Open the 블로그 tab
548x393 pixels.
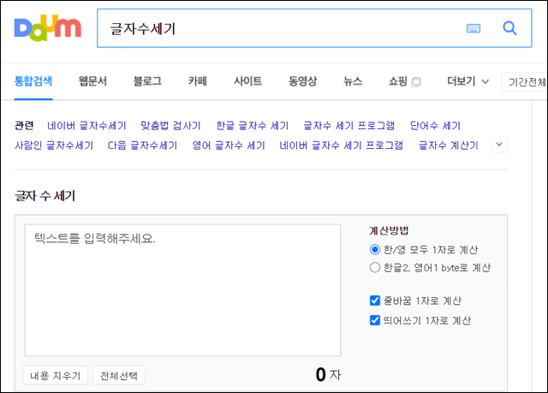click(147, 81)
